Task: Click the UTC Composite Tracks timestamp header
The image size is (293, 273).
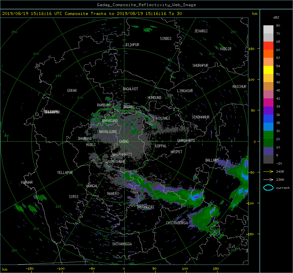Action: pos(92,14)
